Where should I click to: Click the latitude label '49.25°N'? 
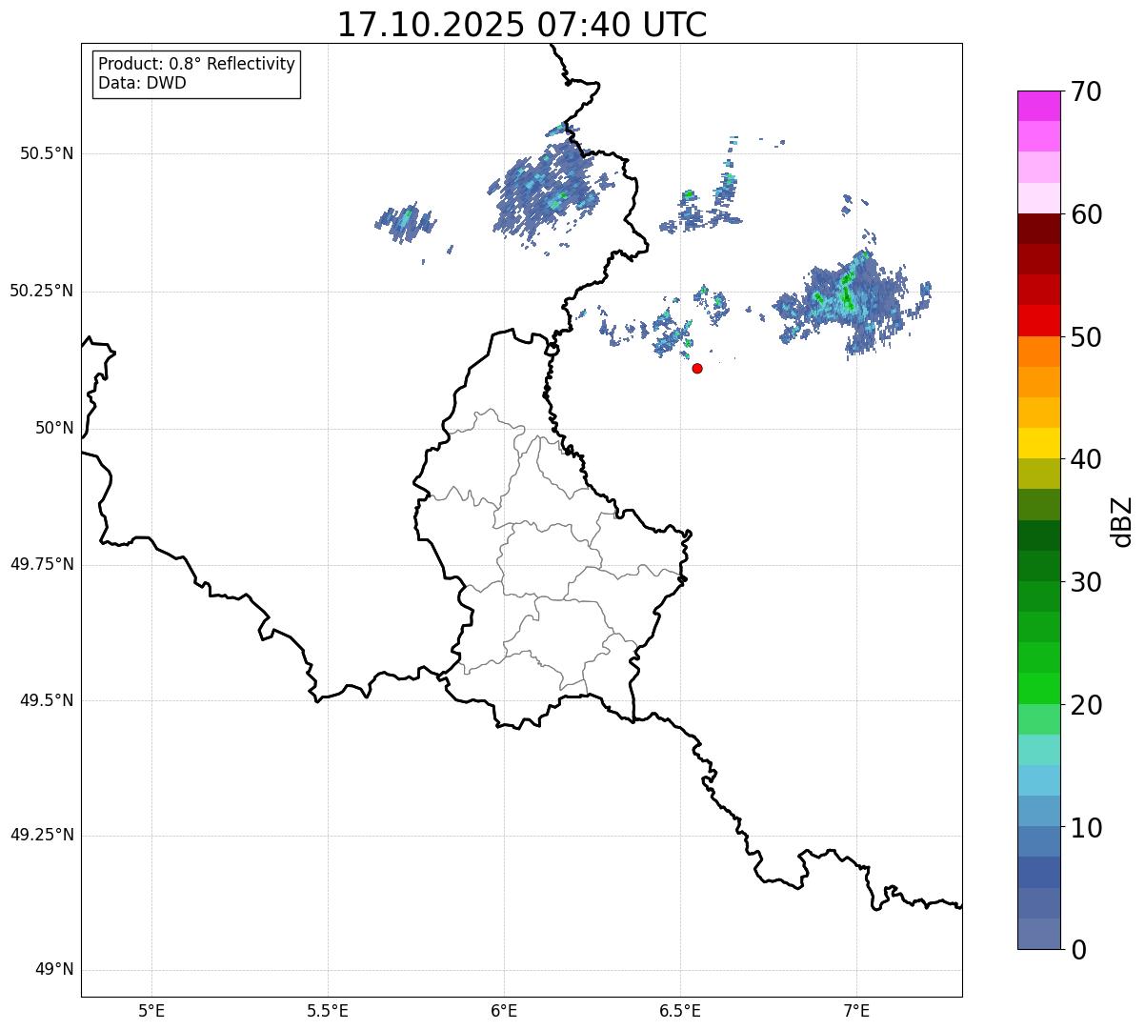click(41, 836)
